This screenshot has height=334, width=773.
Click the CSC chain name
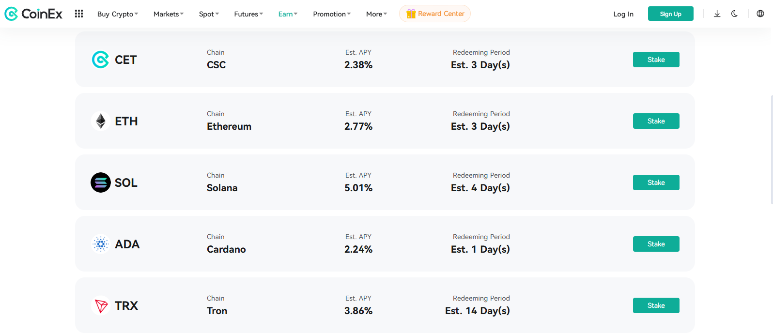pos(216,65)
